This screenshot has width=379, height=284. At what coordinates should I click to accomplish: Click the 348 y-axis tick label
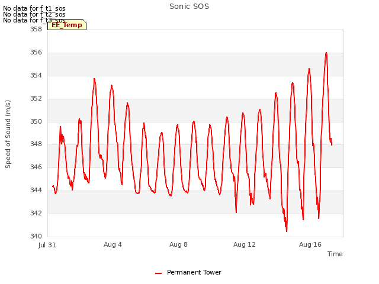click(36, 144)
